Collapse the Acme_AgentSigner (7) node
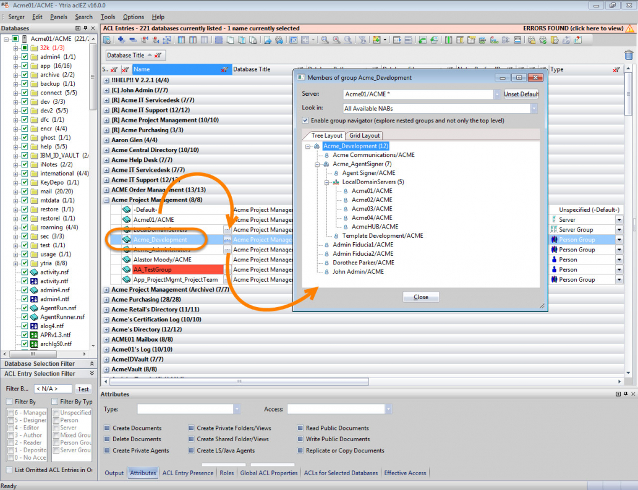 tap(317, 164)
